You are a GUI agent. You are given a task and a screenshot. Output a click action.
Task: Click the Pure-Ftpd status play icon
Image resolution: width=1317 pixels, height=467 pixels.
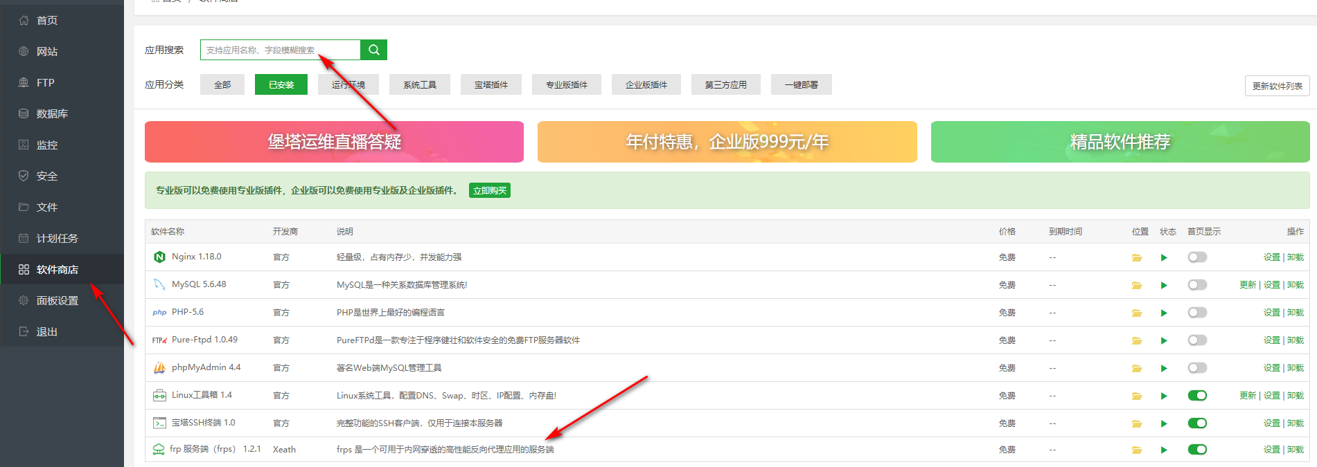point(1164,340)
